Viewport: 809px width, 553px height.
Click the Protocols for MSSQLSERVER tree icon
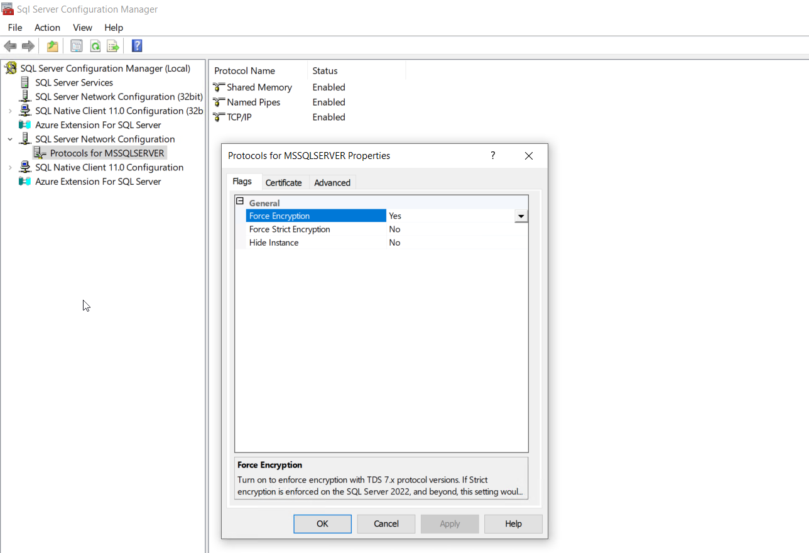tap(40, 153)
